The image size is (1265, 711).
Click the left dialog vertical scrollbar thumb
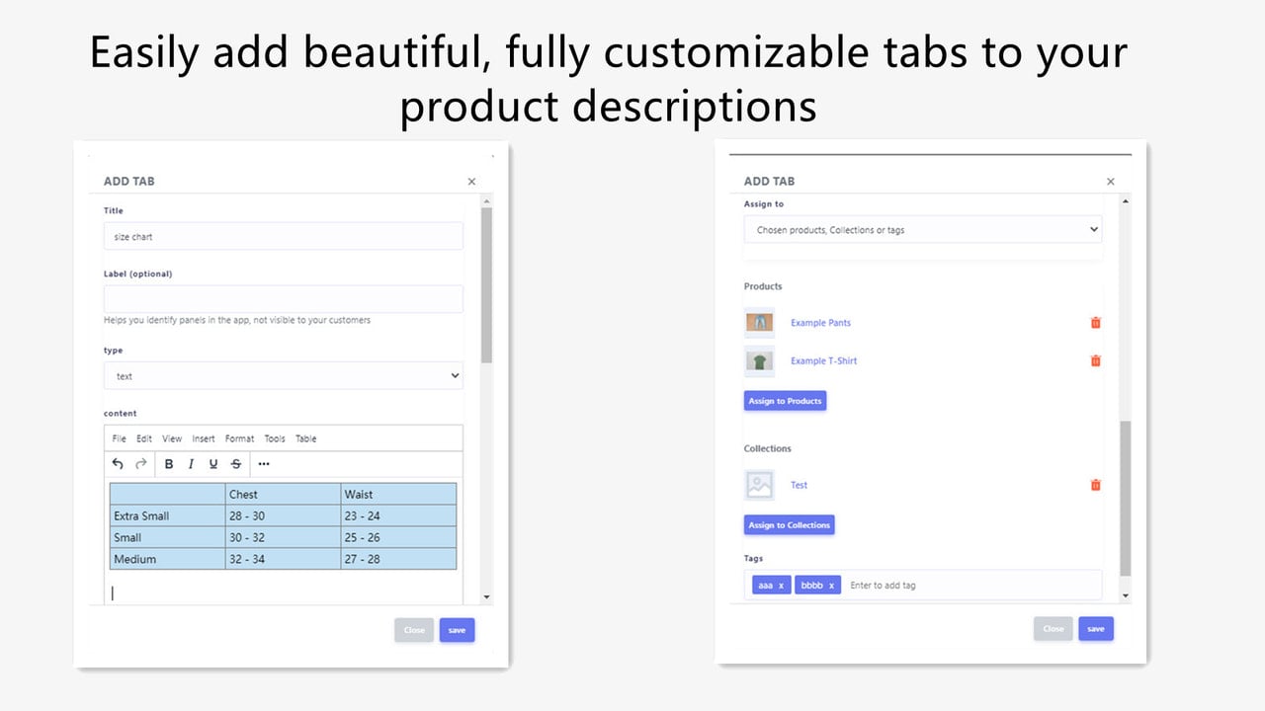click(486, 285)
